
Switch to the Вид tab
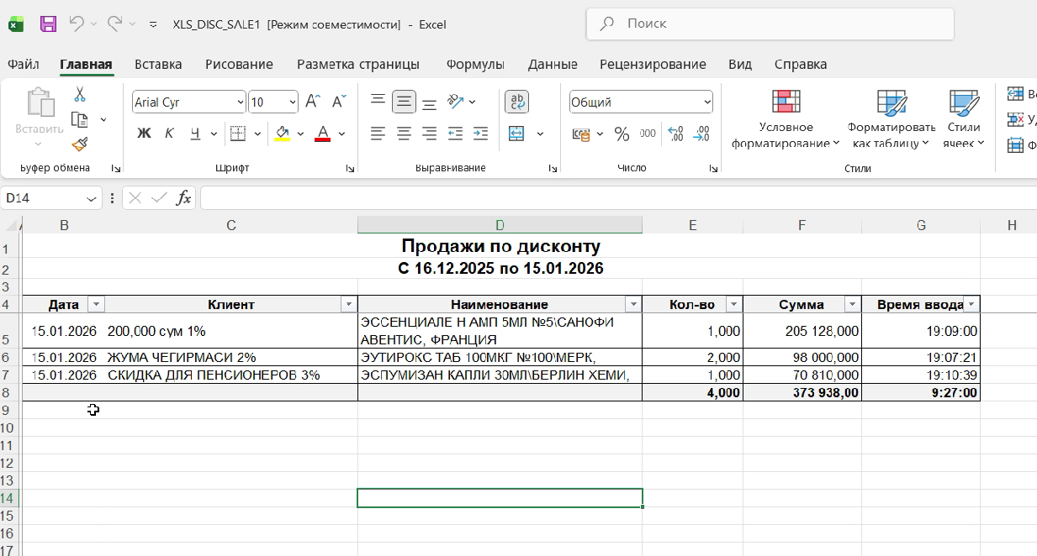click(x=740, y=64)
